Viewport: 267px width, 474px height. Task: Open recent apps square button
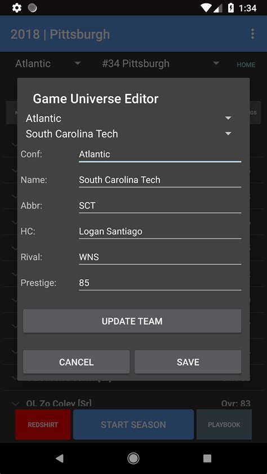coord(207,458)
